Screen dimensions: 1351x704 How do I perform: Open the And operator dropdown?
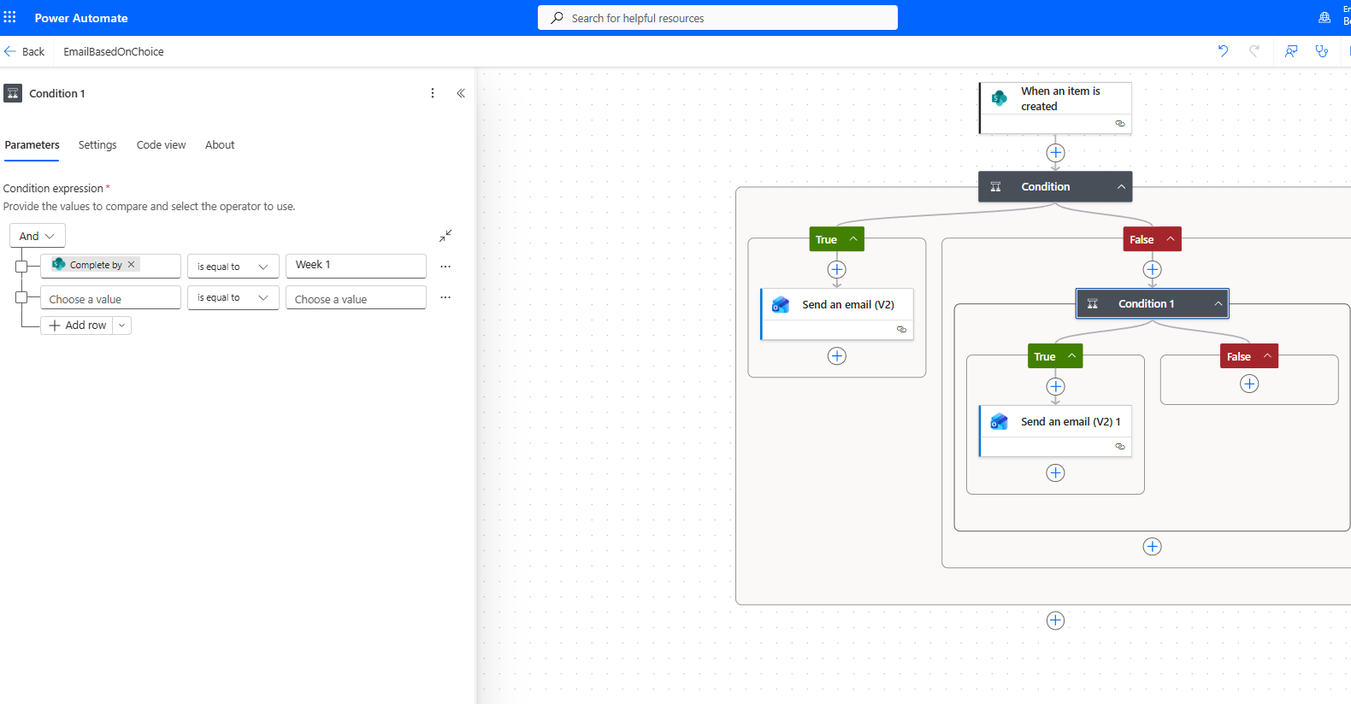[38, 236]
